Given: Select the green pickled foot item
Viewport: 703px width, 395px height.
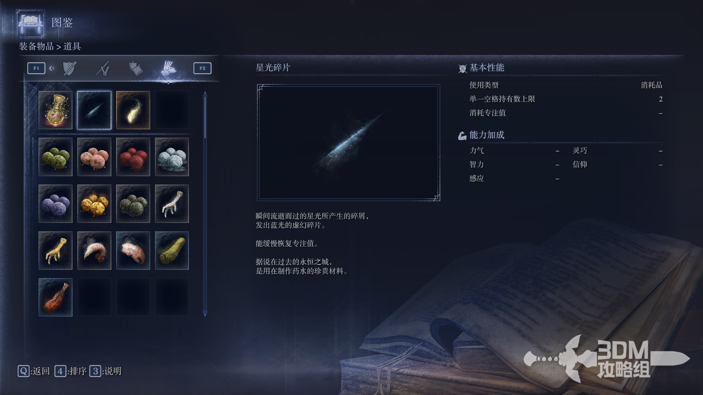Looking at the screenshot, I should (172, 251).
